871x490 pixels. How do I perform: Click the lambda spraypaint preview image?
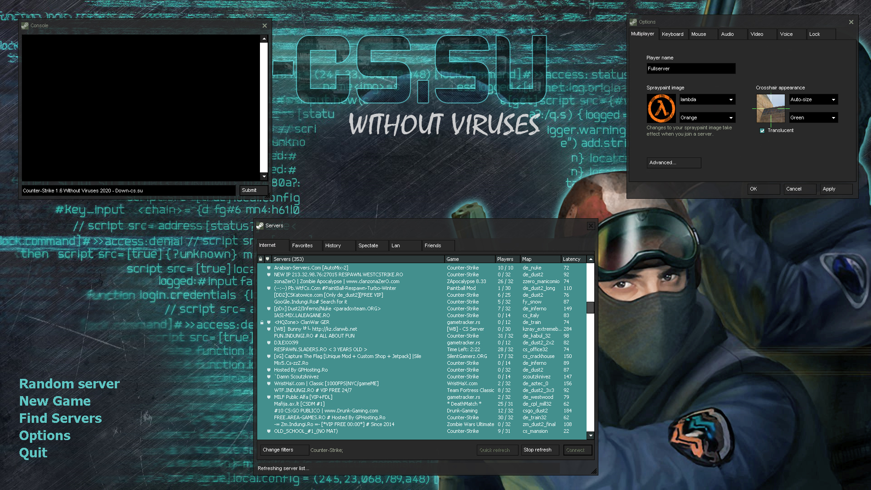click(x=661, y=108)
